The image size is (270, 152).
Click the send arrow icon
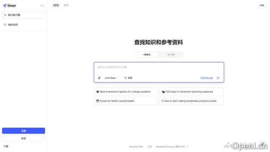pos(218,78)
